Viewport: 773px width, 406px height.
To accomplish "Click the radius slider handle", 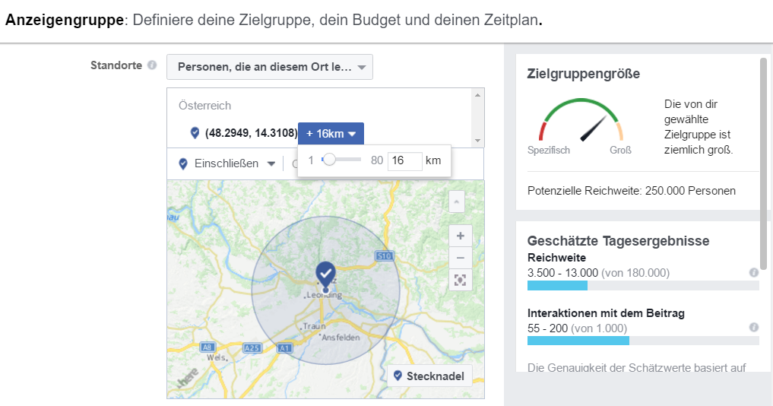I will 329,160.
